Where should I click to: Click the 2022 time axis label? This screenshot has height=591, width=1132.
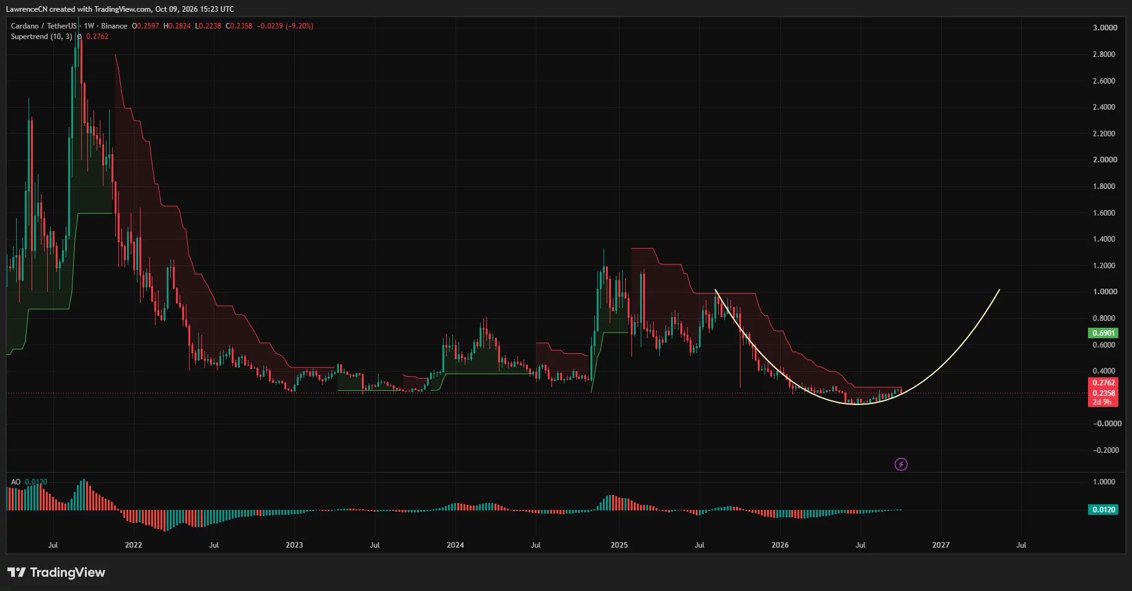pyautogui.click(x=133, y=545)
